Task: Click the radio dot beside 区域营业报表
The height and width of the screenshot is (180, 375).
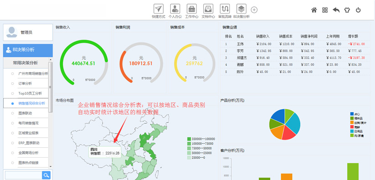Action: (x=12, y=133)
